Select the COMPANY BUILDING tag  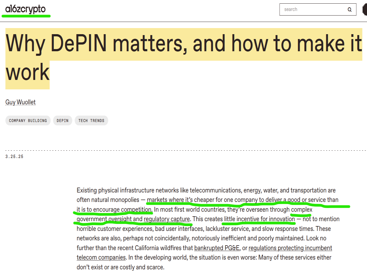tap(28, 120)
